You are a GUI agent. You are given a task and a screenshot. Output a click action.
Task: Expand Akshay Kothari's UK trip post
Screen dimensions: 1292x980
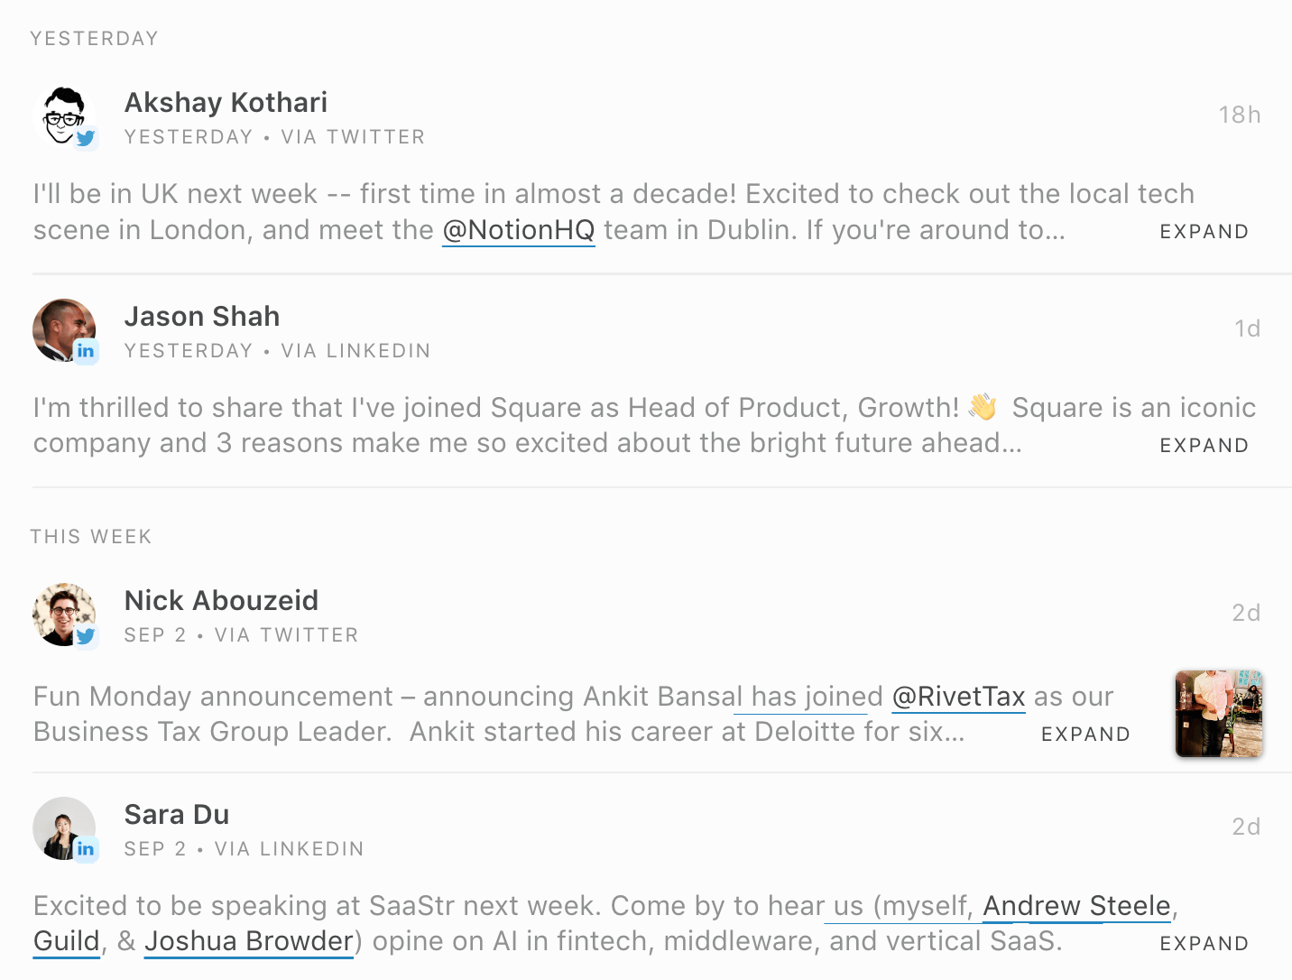(1204, 232)
